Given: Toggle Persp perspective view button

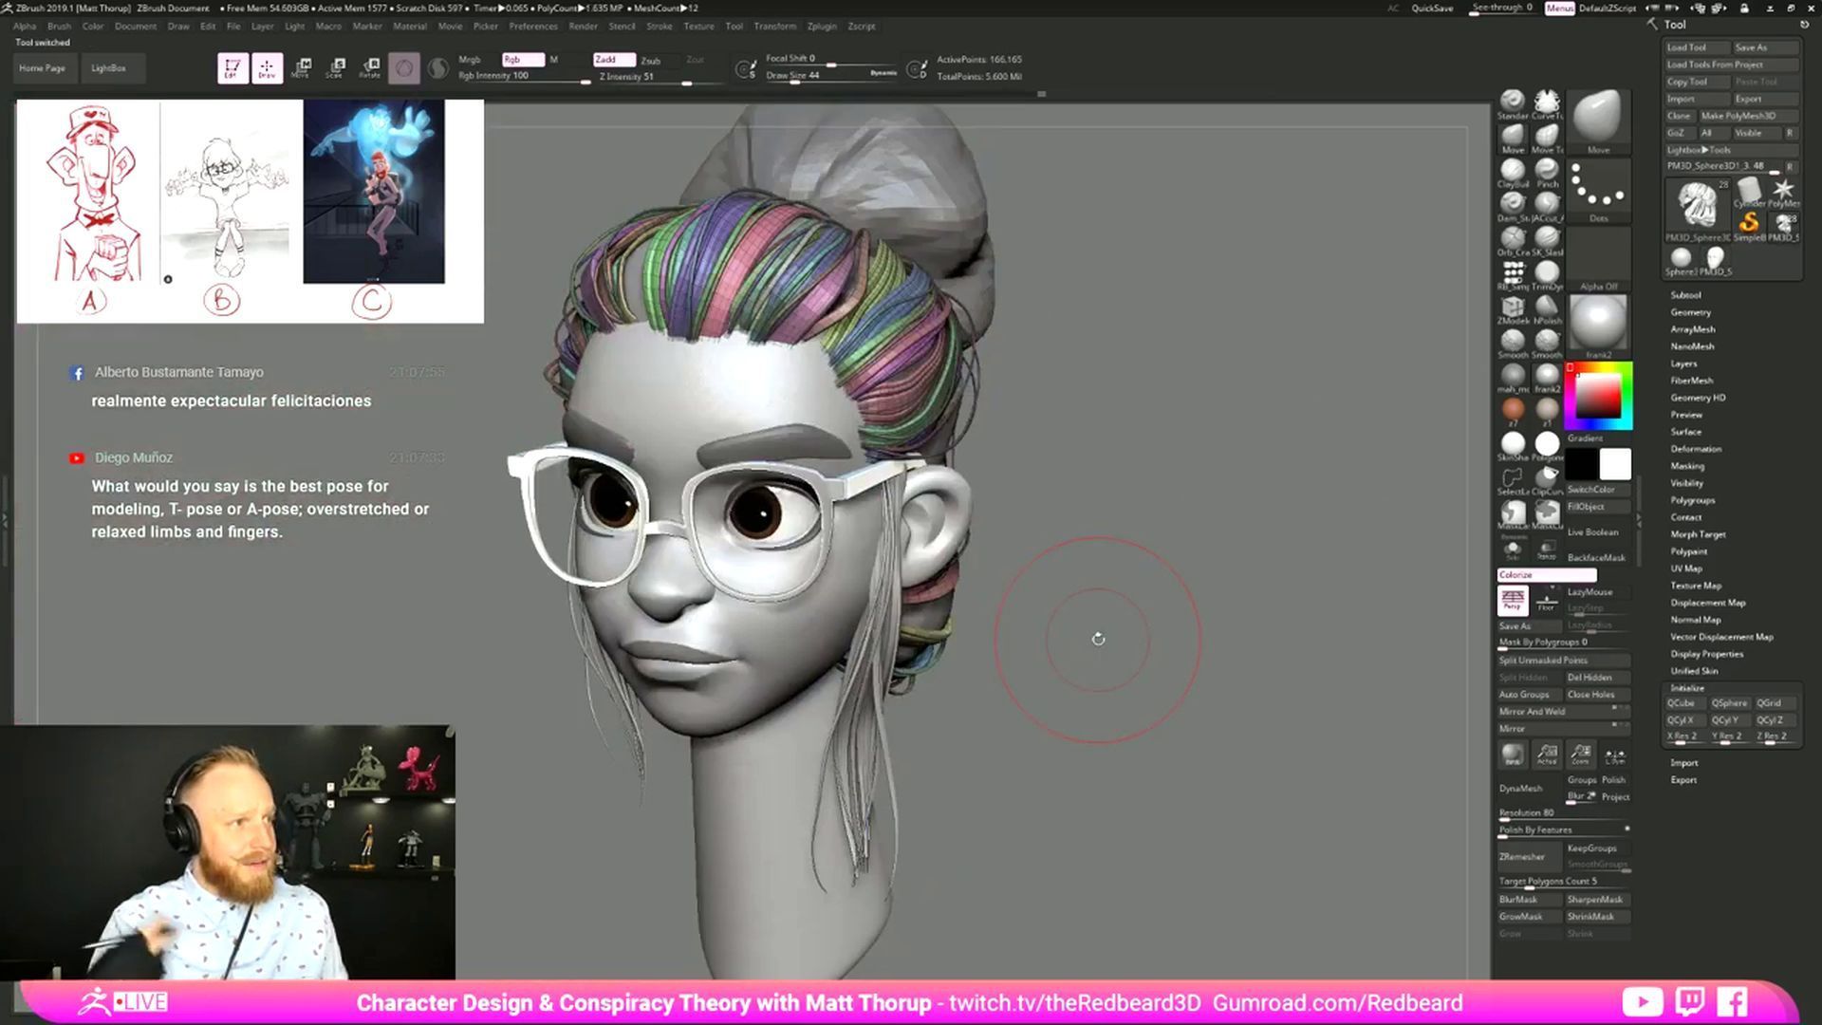Looking at the screenshot, I should click(x=1513, y=600).
